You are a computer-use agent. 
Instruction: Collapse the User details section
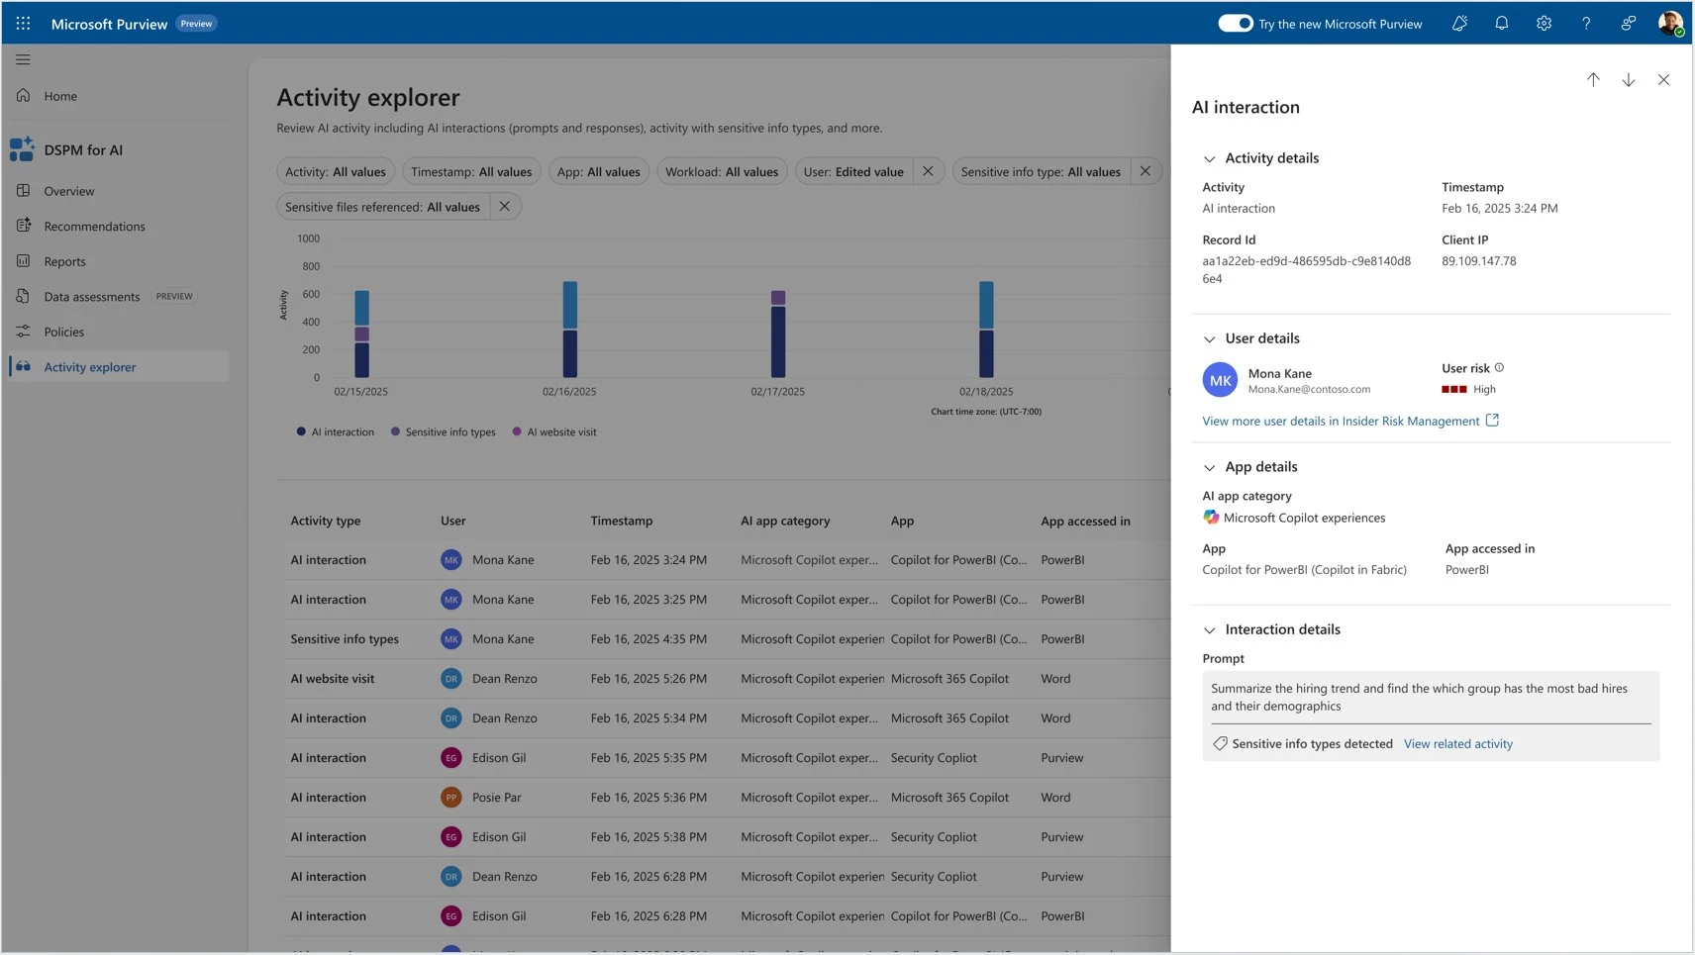tap(1210, 338)
